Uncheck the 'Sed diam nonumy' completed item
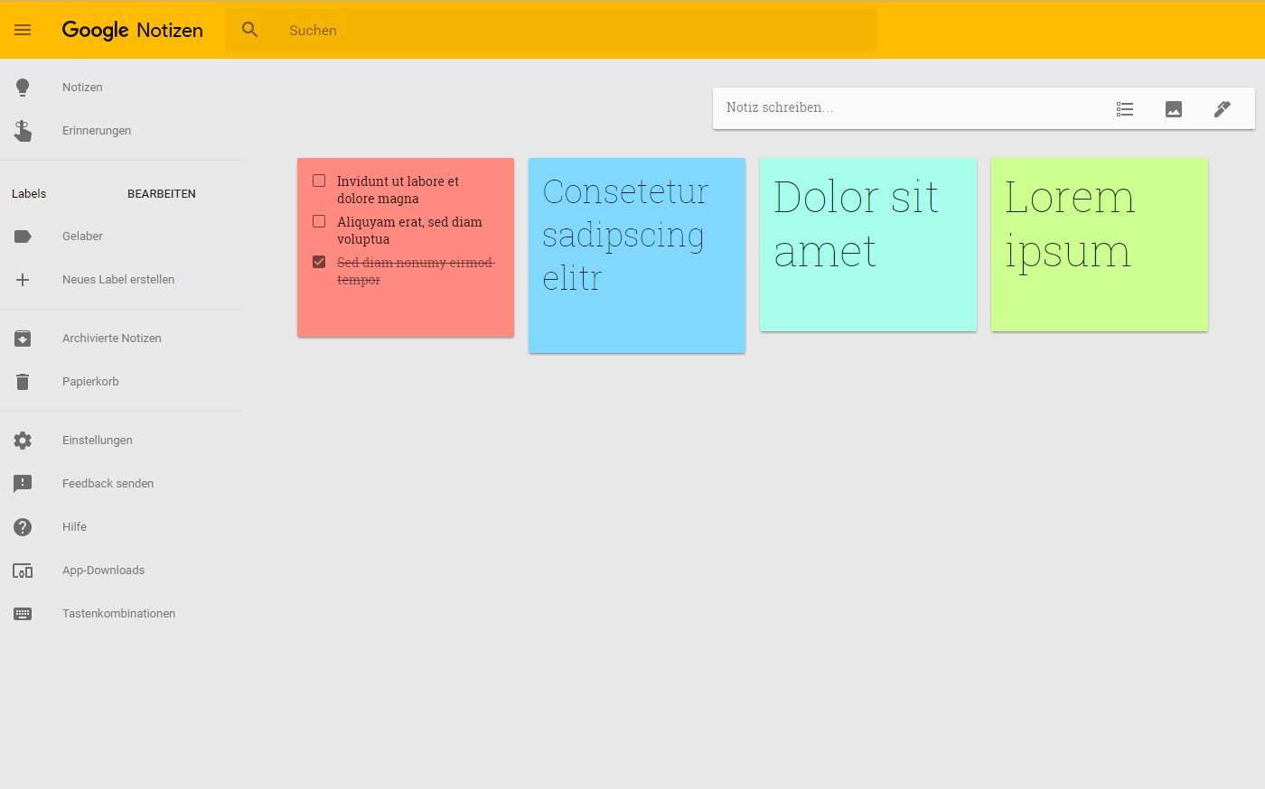The image size is (1265, 789). (319, 261)
